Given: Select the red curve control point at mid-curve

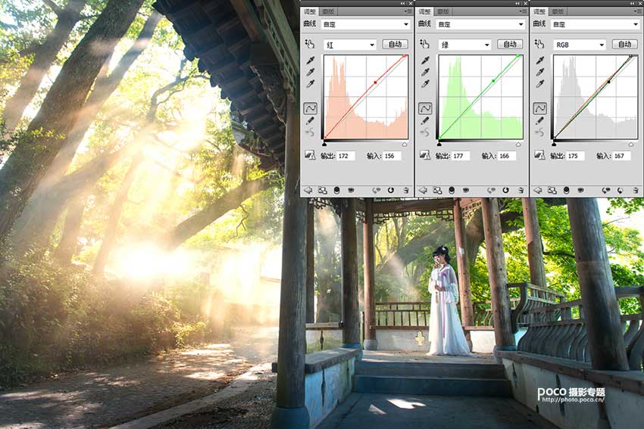Looking at the screenshot, I should coord(375,82).
